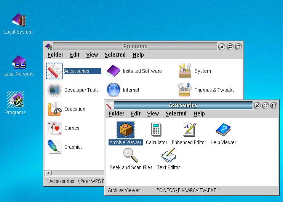The image size is (283, 202).
Task: Select the Seek and Scan Files icon
Action: [131, 155]
